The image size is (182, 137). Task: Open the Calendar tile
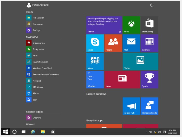coord(149,43)
